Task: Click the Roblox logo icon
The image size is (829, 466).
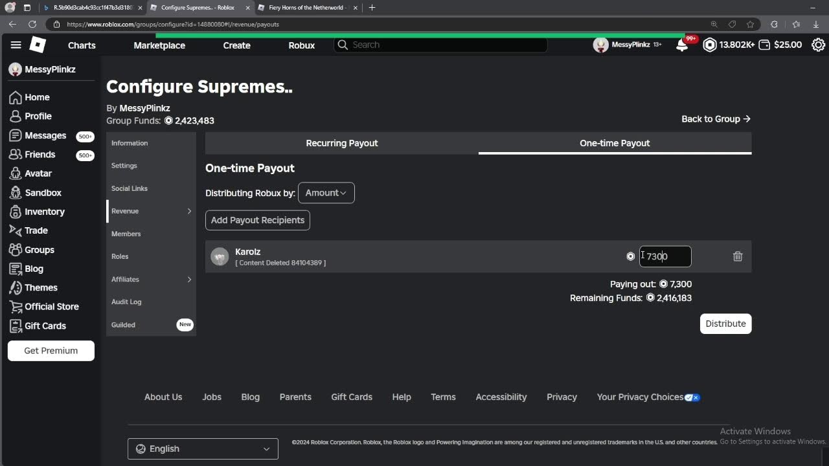Action: pos(38,45)
